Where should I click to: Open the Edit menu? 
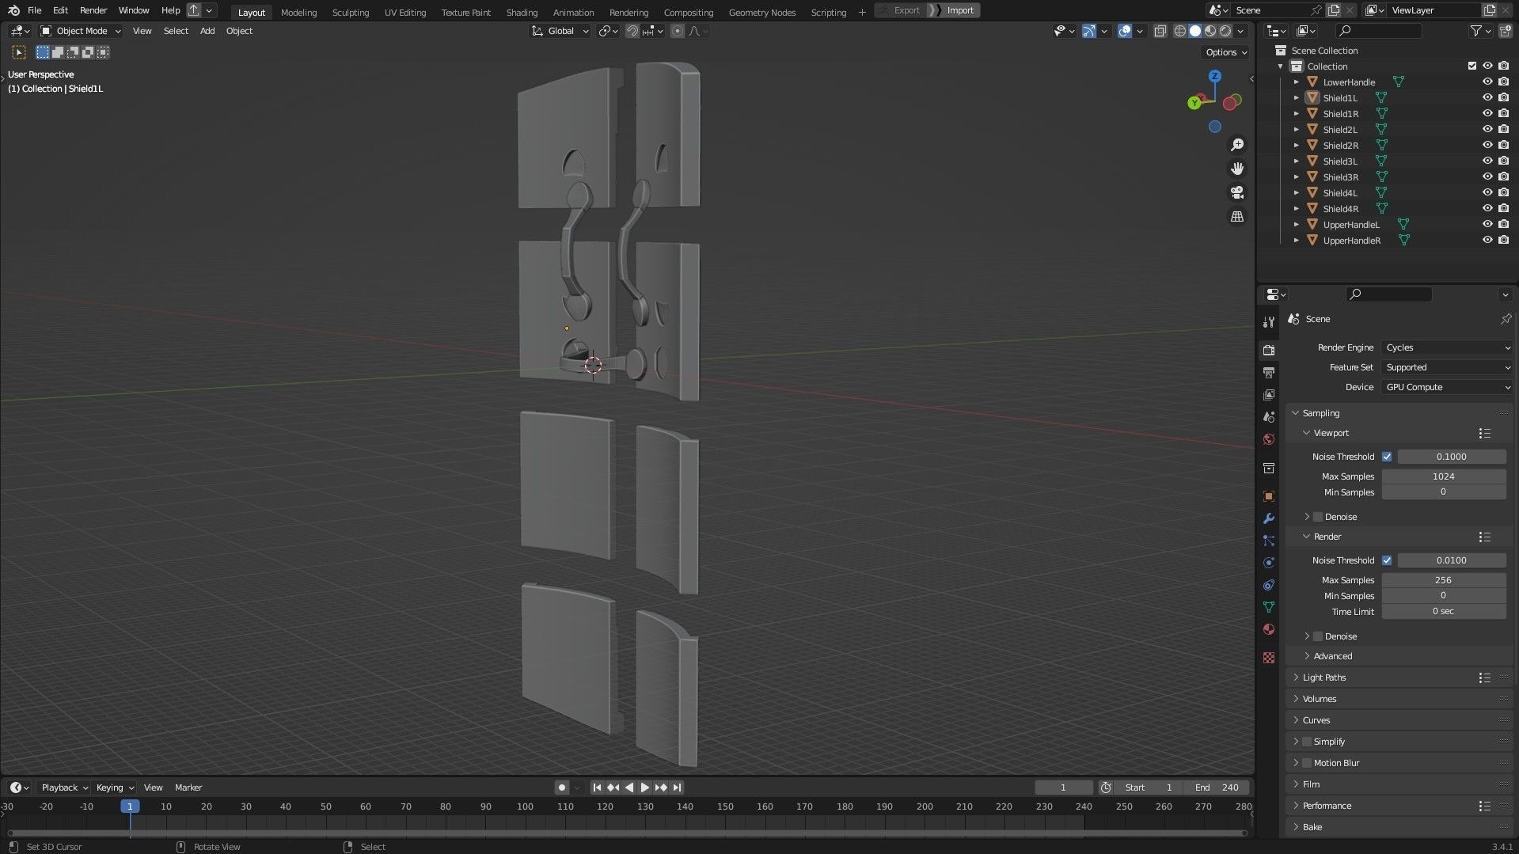click(x=60, y=10)
